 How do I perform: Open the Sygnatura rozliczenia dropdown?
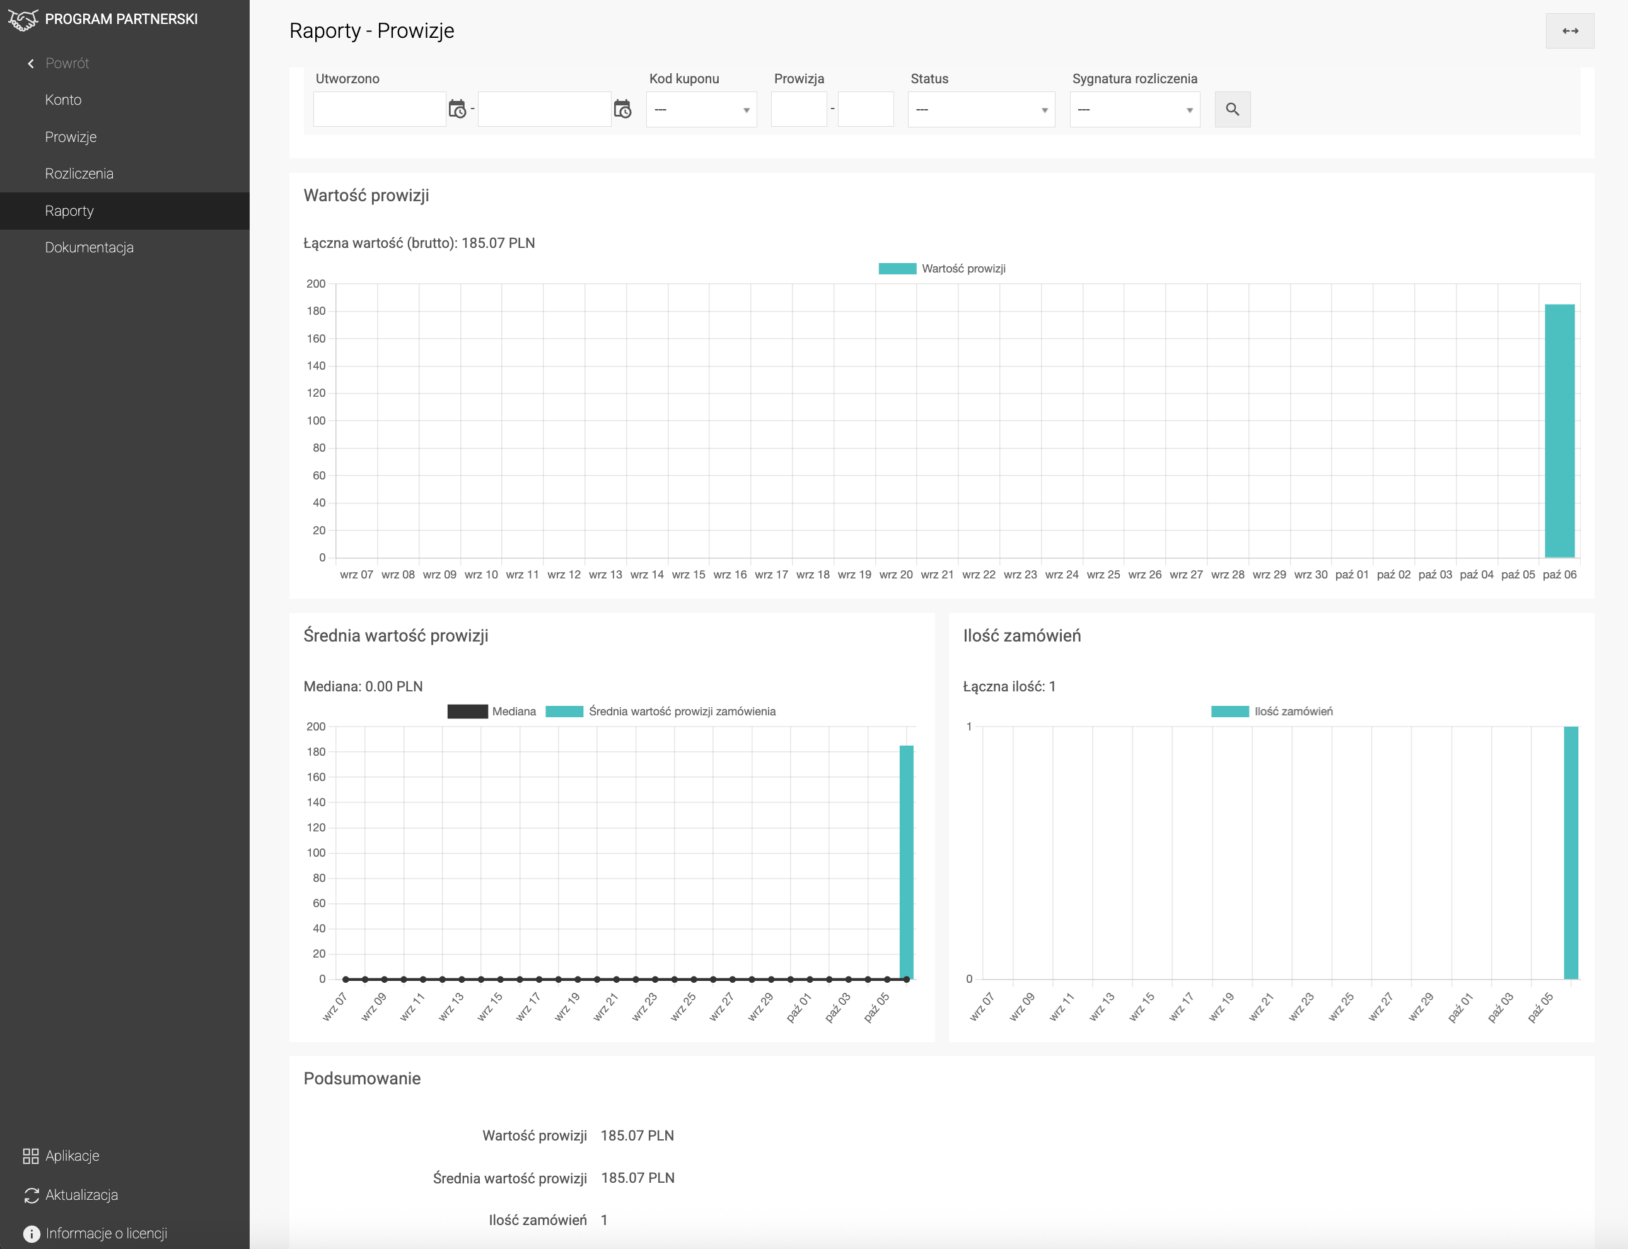pyautogui.click(x=1135, y=109)
